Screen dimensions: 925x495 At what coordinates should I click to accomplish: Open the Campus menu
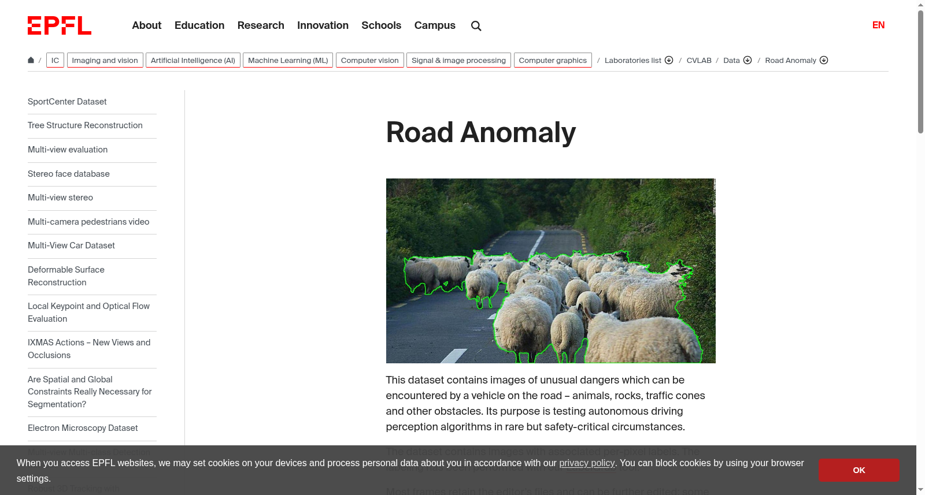coord(435,25)
